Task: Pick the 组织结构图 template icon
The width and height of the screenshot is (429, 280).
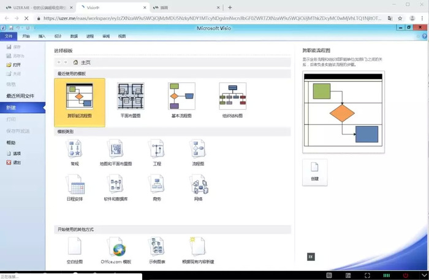Action: click(232, 96)
